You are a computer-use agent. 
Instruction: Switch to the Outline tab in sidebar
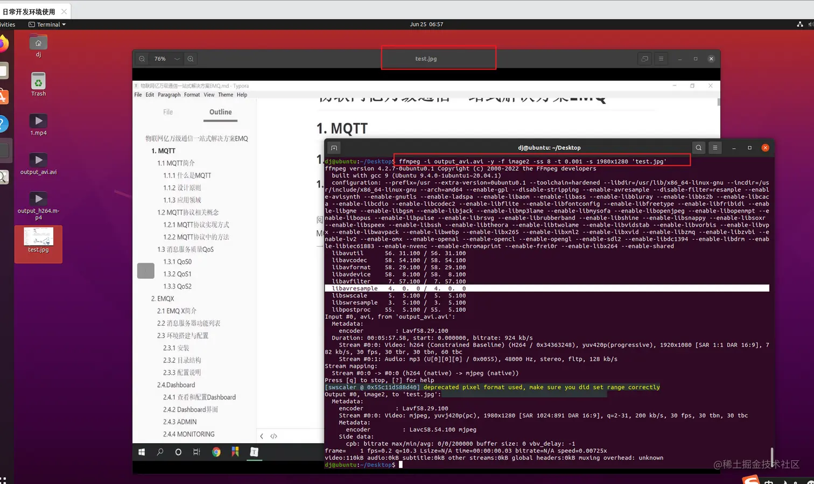point(220,112)
